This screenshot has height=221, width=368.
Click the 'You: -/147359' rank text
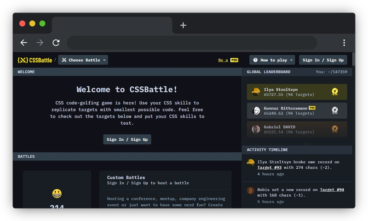click(x=331, y=72)
